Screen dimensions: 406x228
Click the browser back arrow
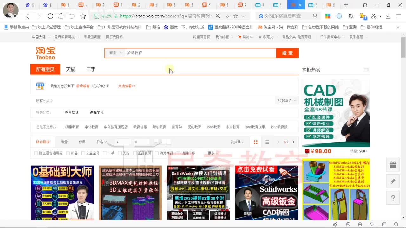[x=28, y=16]
